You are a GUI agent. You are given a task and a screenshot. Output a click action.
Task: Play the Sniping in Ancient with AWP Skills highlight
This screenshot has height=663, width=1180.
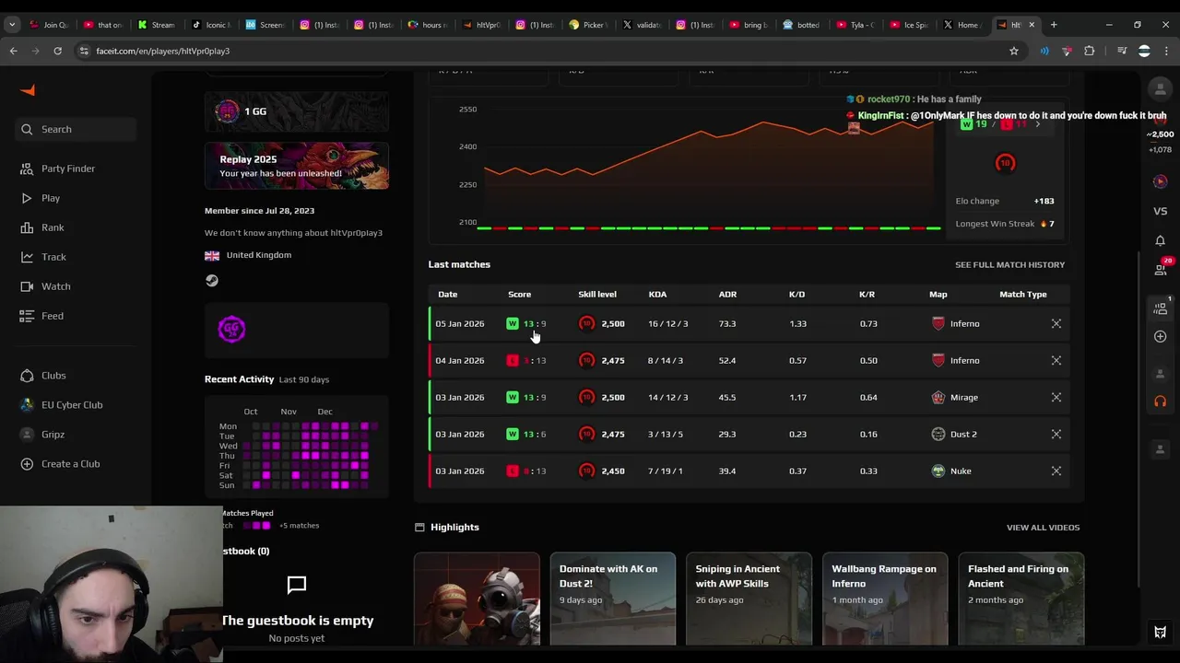749,599
